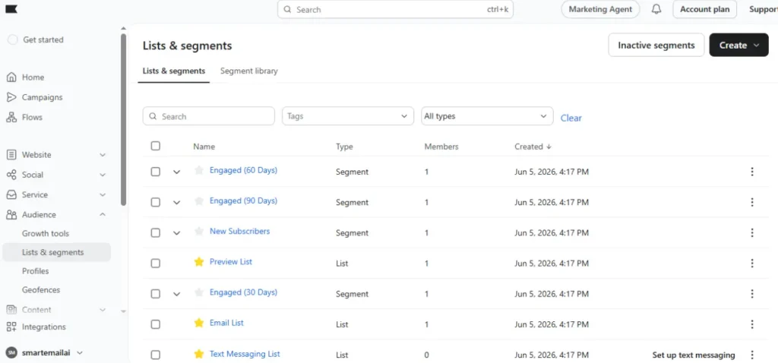Click the Audience people icon
Screen dimensions: 778x363
[x=11, y=215]
